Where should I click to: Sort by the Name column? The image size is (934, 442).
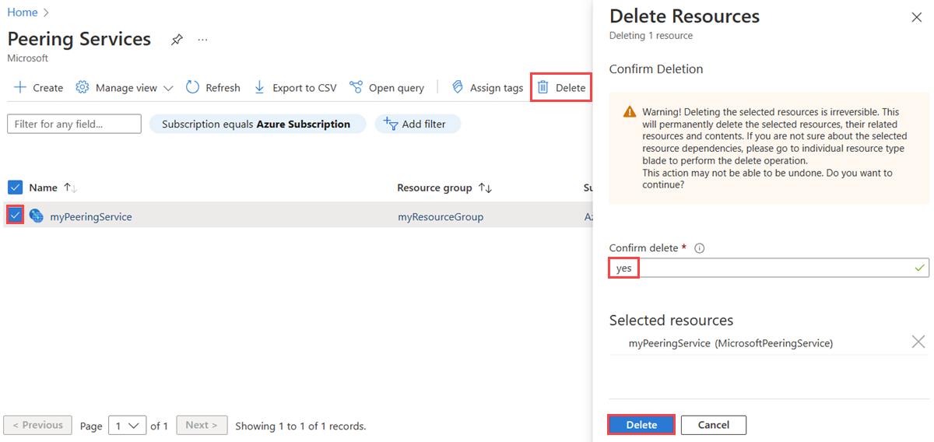53,188
